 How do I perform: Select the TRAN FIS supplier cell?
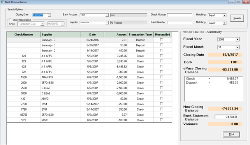click(x=61, y=77)
